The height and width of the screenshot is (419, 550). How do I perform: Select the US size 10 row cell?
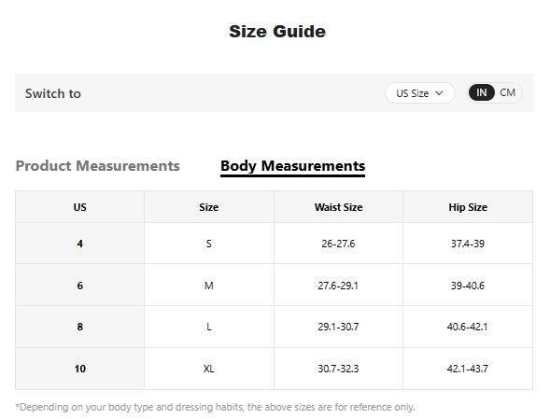point(79,369)
